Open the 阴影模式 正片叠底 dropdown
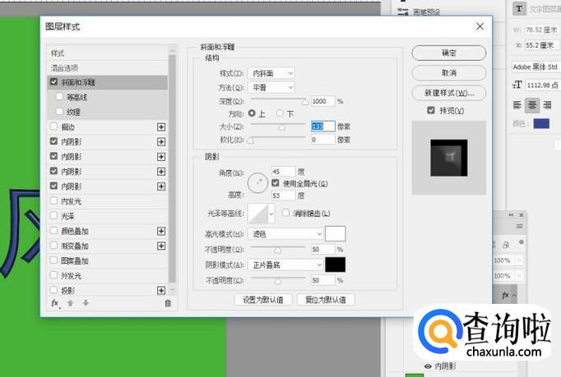561x377 pixels. tap(285, 264)
